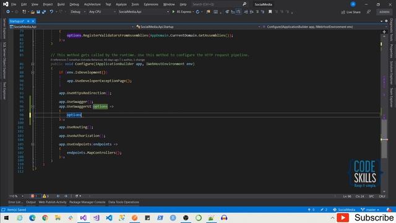
Task: Open the Any CPU platform dropdown
Action: (102, 12)
